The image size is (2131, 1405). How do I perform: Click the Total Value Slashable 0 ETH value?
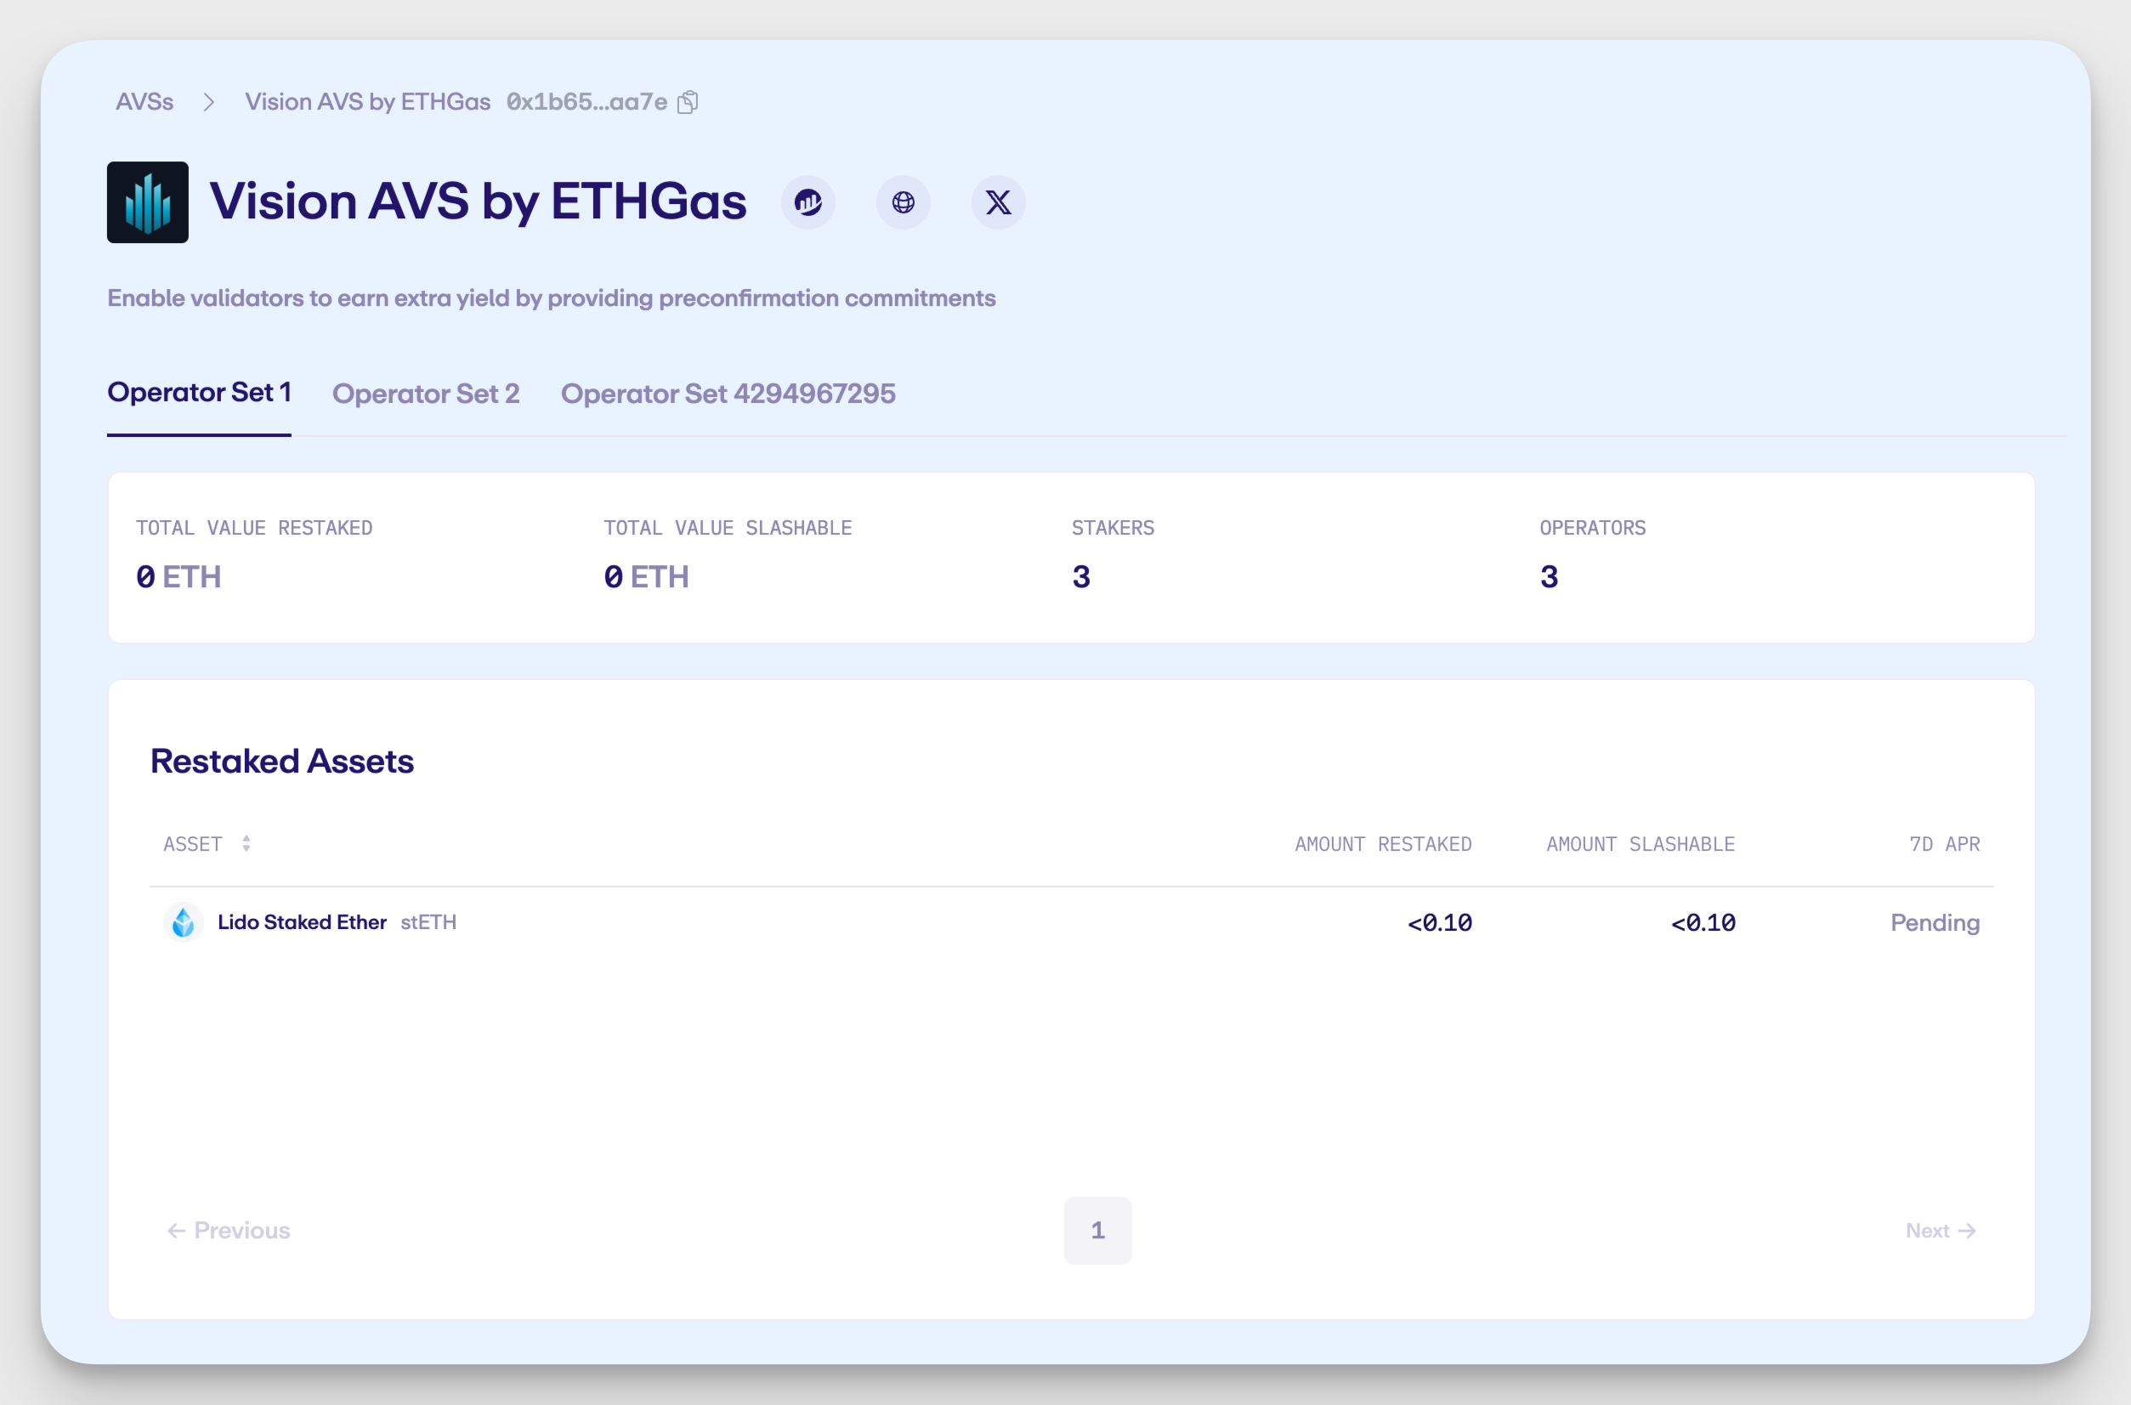(646, 577)
